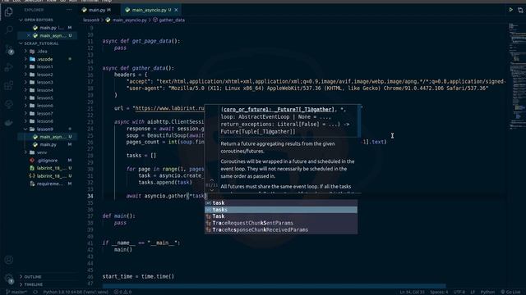Viewport: 526px width, 295px height.
Task: Open the Extensions view
Action: (x=9, y=85)
